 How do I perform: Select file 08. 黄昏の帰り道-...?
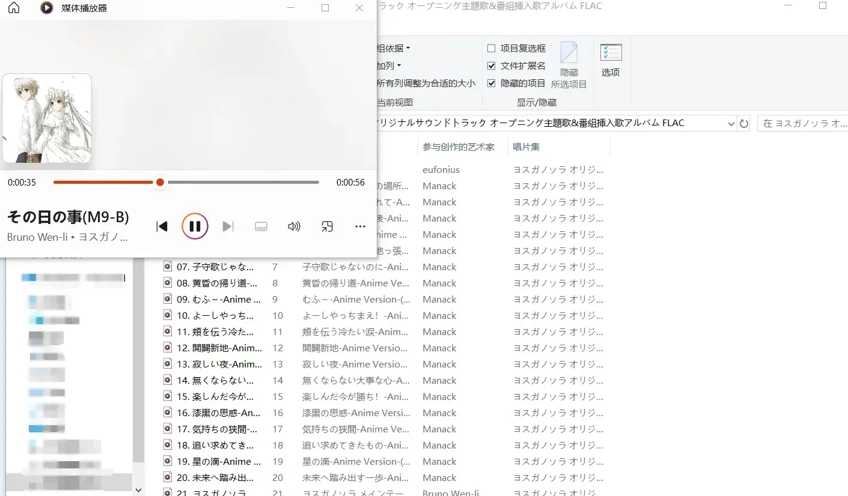[x=217, y=283]
